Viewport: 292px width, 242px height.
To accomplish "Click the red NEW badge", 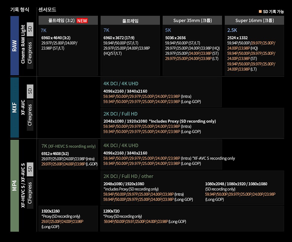I will 82,21.
